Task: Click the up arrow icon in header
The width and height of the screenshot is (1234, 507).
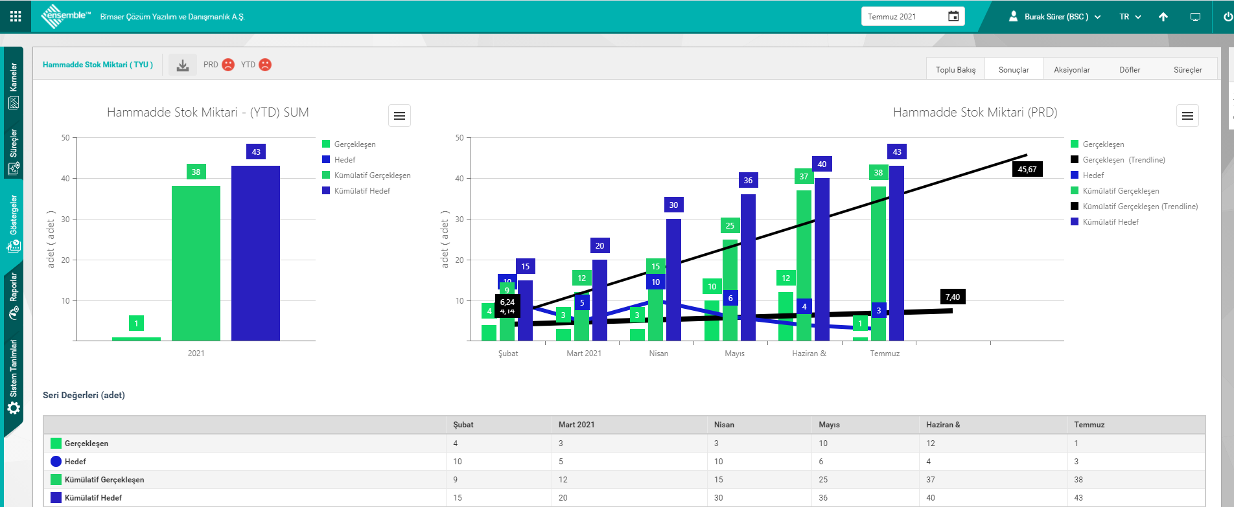Action: pyautogui.click(x=1163, y=17)
